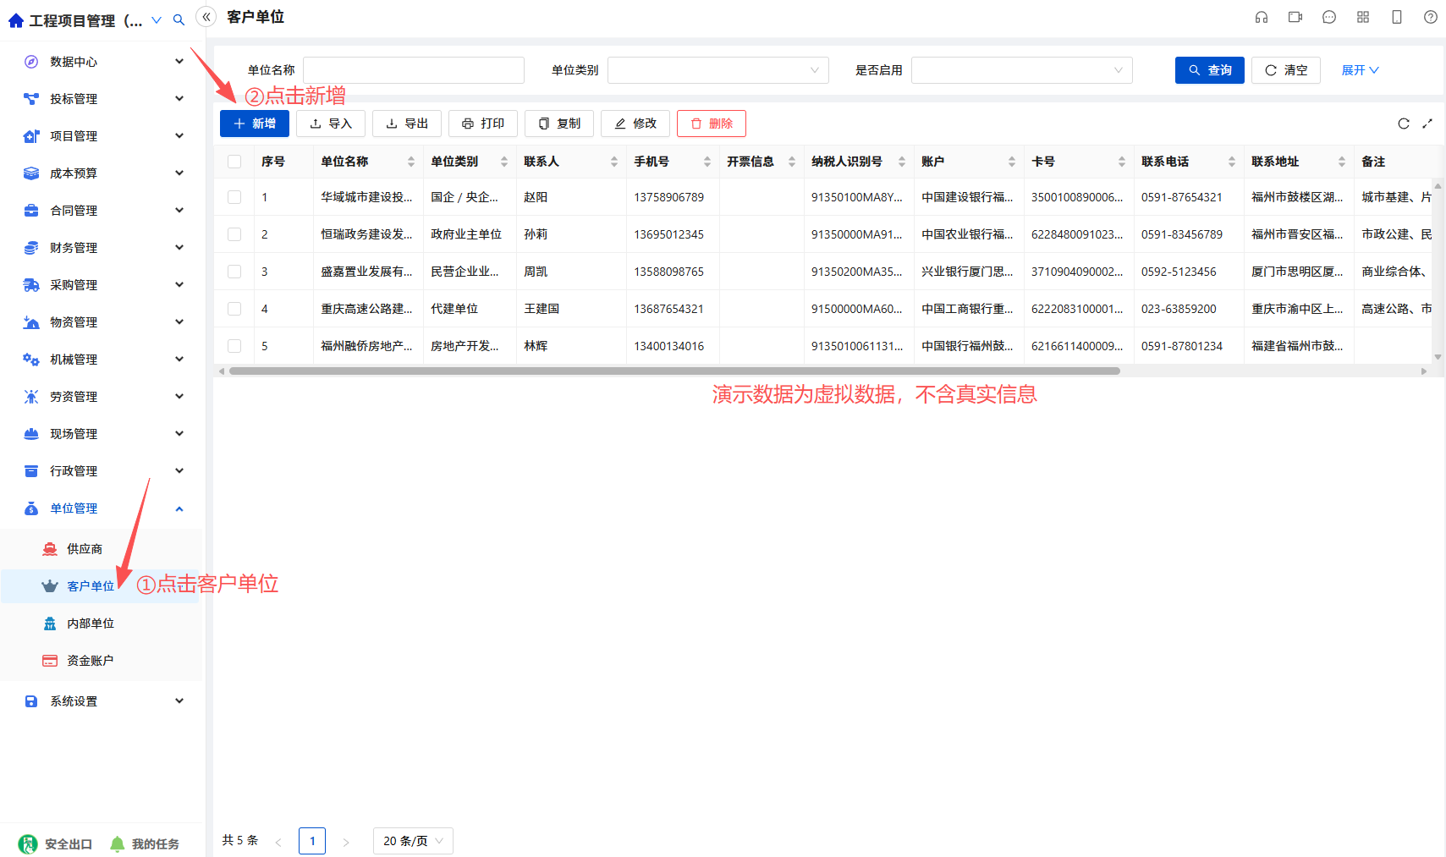Click the 采购管理 truck icon
This screenshot has width=1446, height=857.
[31, 284]
